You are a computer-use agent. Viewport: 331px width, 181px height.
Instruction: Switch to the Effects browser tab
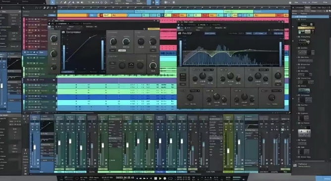(x=307, y=7)
